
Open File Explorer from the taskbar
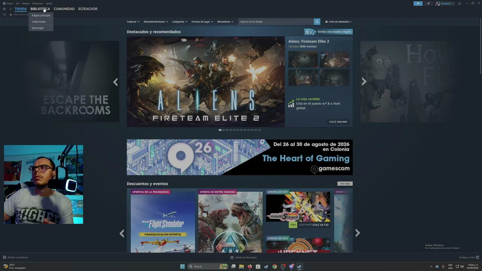click(241, 266)
